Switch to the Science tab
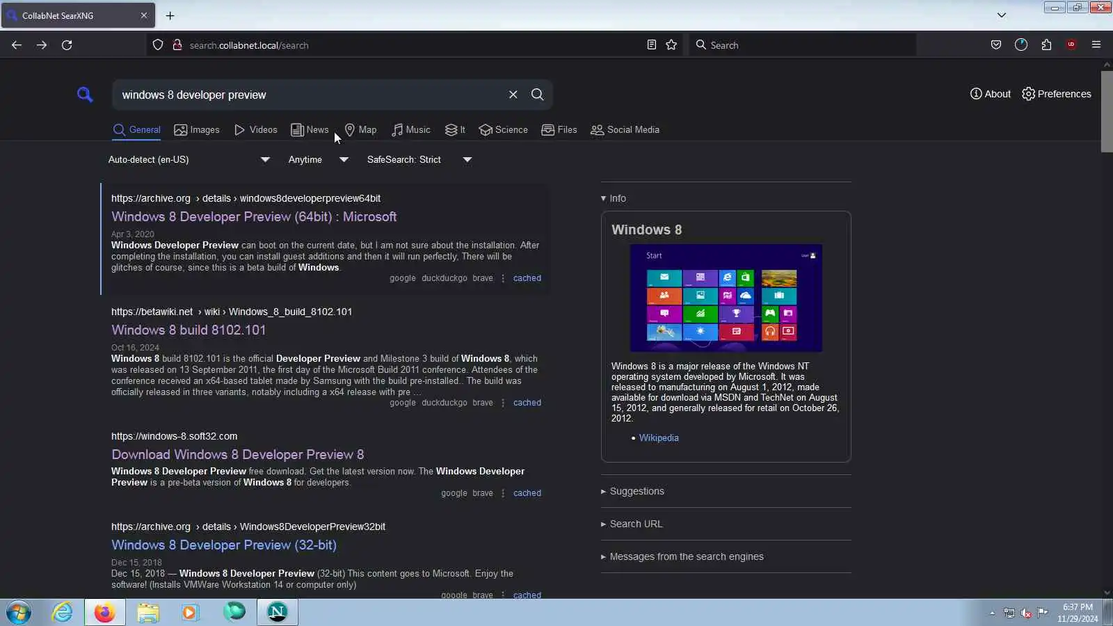This screenshot has height=626, width=1113. pyautogui.click(x=504, y=130)
